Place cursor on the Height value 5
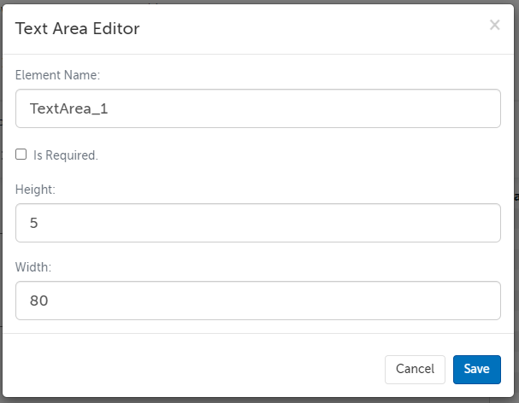 (34, 224)
